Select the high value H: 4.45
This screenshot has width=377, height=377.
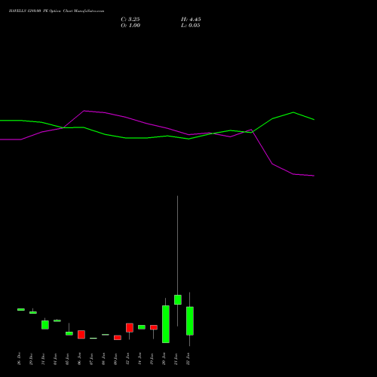(x=191, y=20)
